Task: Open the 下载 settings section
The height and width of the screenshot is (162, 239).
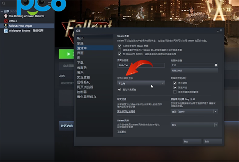Action: pyautogui.click(x=80, y=62)
